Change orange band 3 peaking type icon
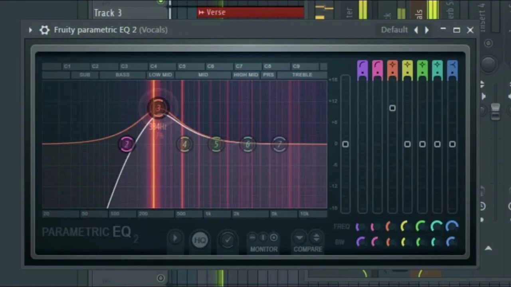The width and height of the screenshot is (511, 287). coord(392,65)
